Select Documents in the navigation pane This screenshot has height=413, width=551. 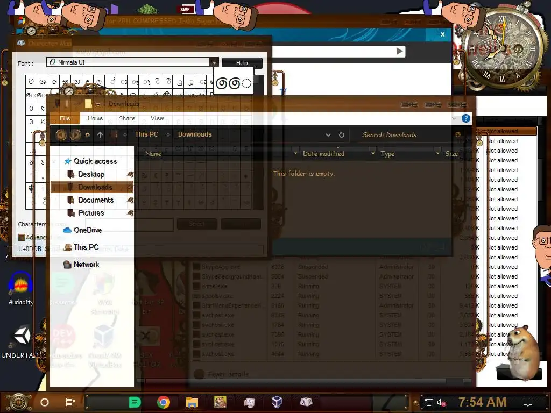pyautogui.click(x=96, y=200)
